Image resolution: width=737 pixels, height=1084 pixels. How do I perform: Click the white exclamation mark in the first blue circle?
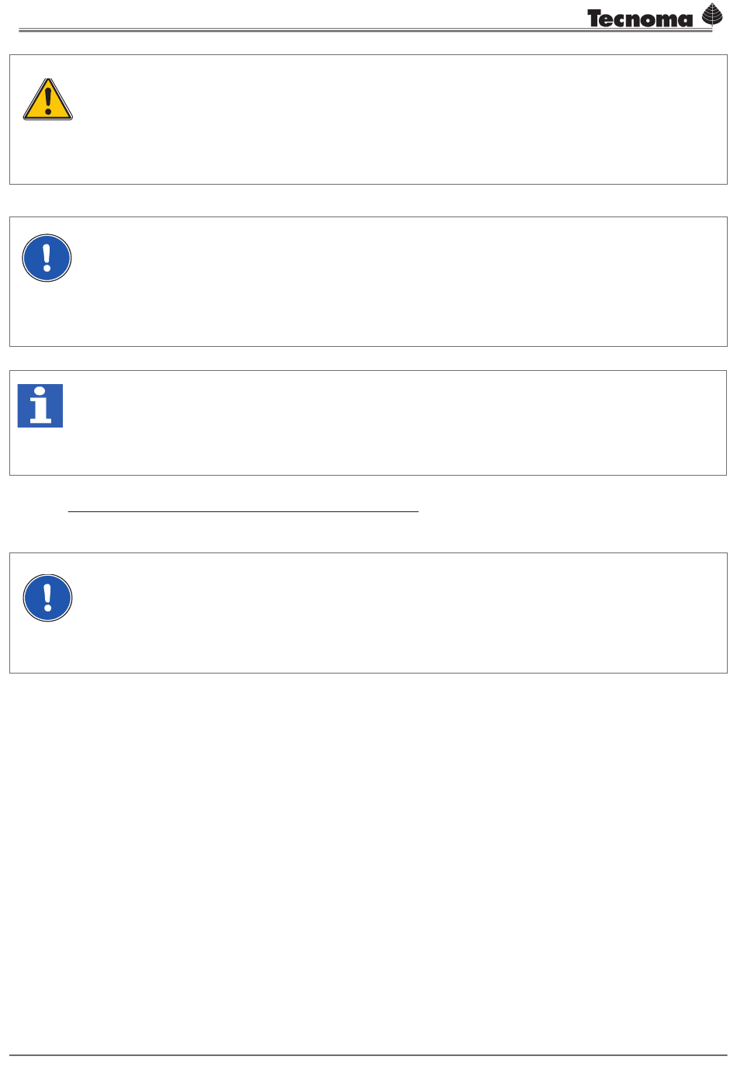point(47,258)
